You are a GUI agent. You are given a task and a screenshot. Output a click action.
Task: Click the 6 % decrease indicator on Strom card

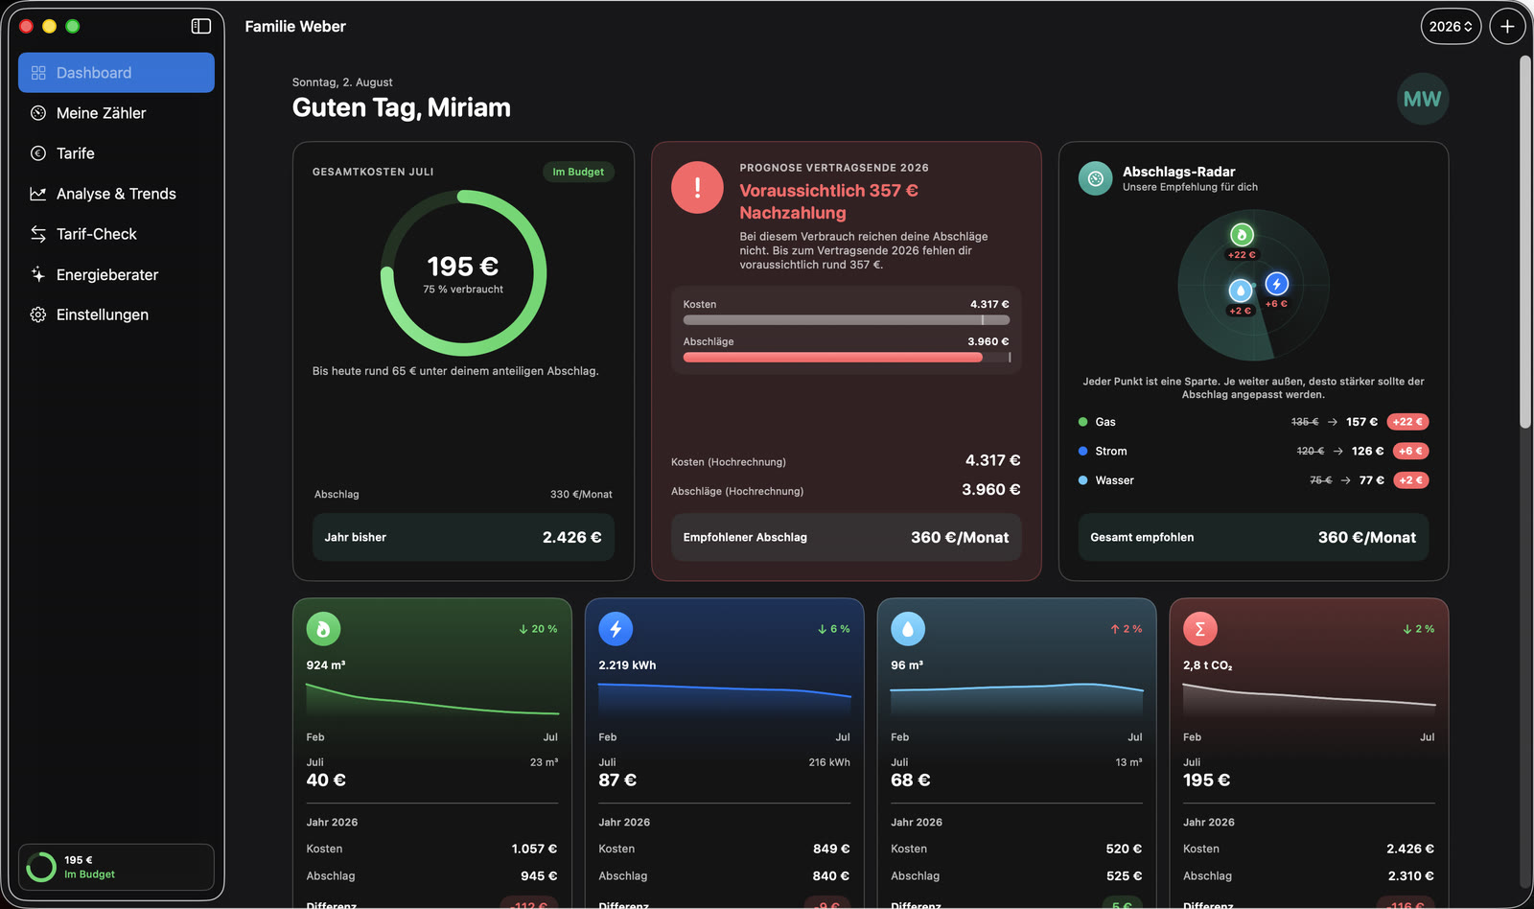[834, 629]
